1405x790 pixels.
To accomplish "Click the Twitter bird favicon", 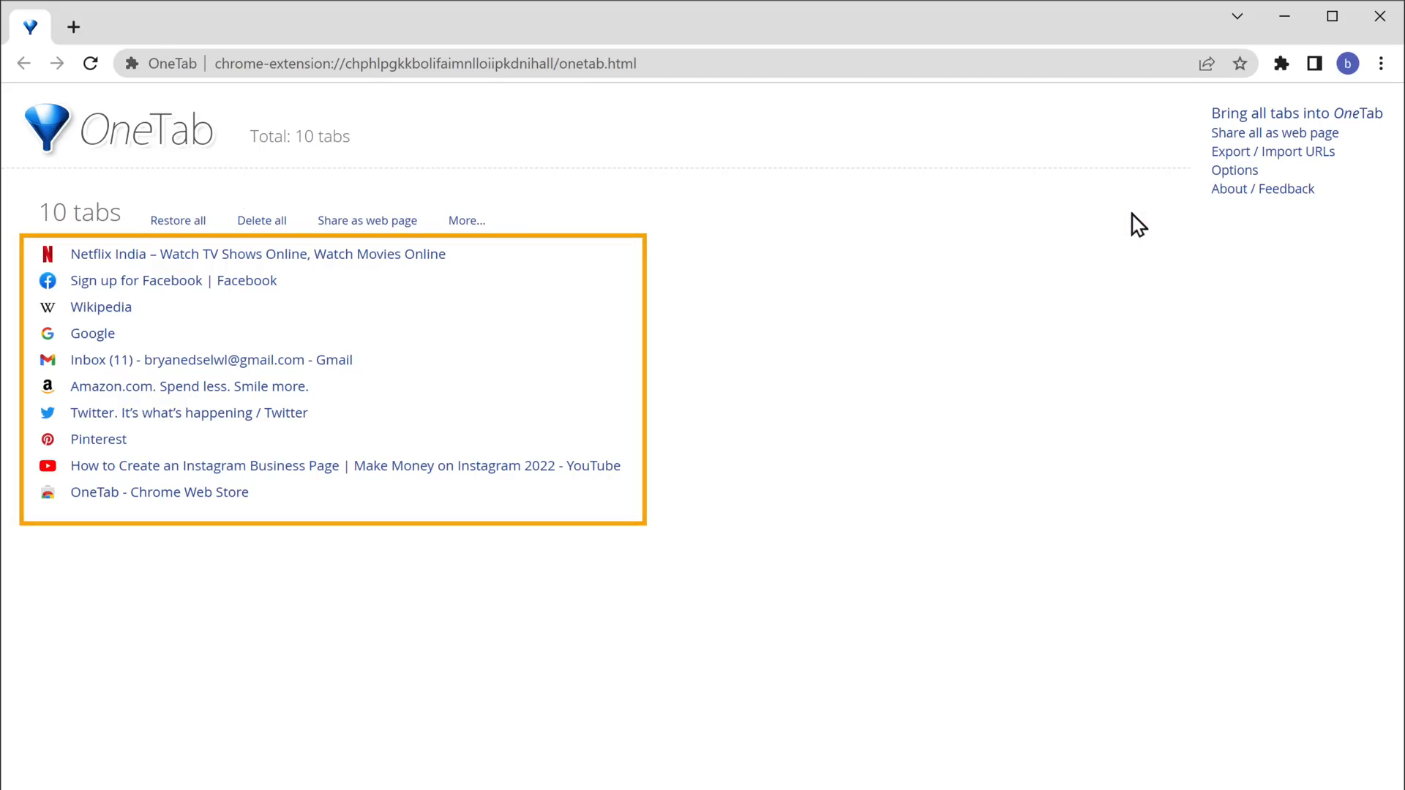I will coord(48,413).
